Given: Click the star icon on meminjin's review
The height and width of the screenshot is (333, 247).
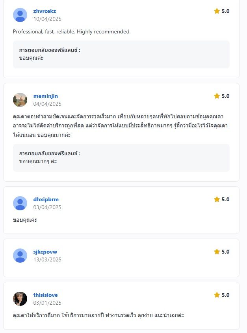Looking at the screenshot, I should (217, 96).
